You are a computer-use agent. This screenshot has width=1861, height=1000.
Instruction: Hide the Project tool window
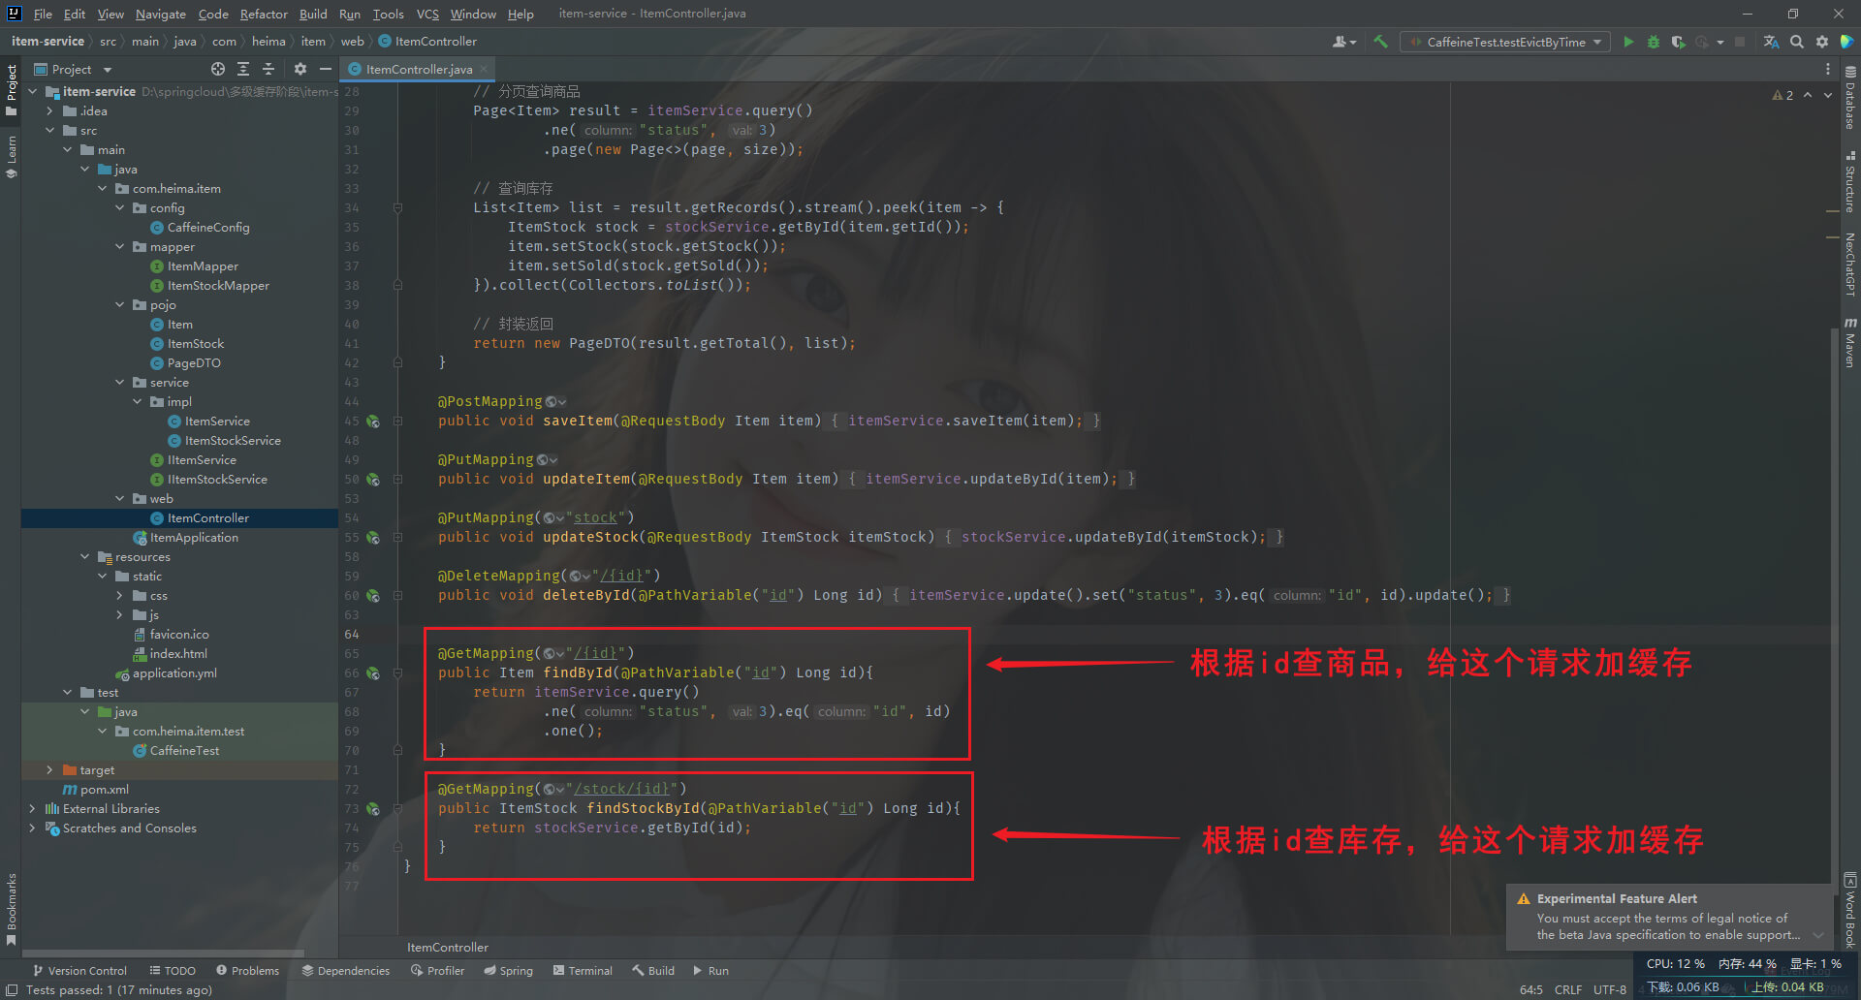pos(326,69)
